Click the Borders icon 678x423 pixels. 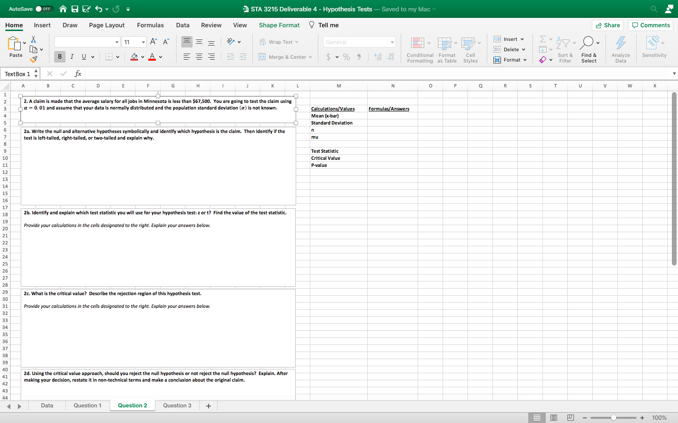[x=109, y=57]
